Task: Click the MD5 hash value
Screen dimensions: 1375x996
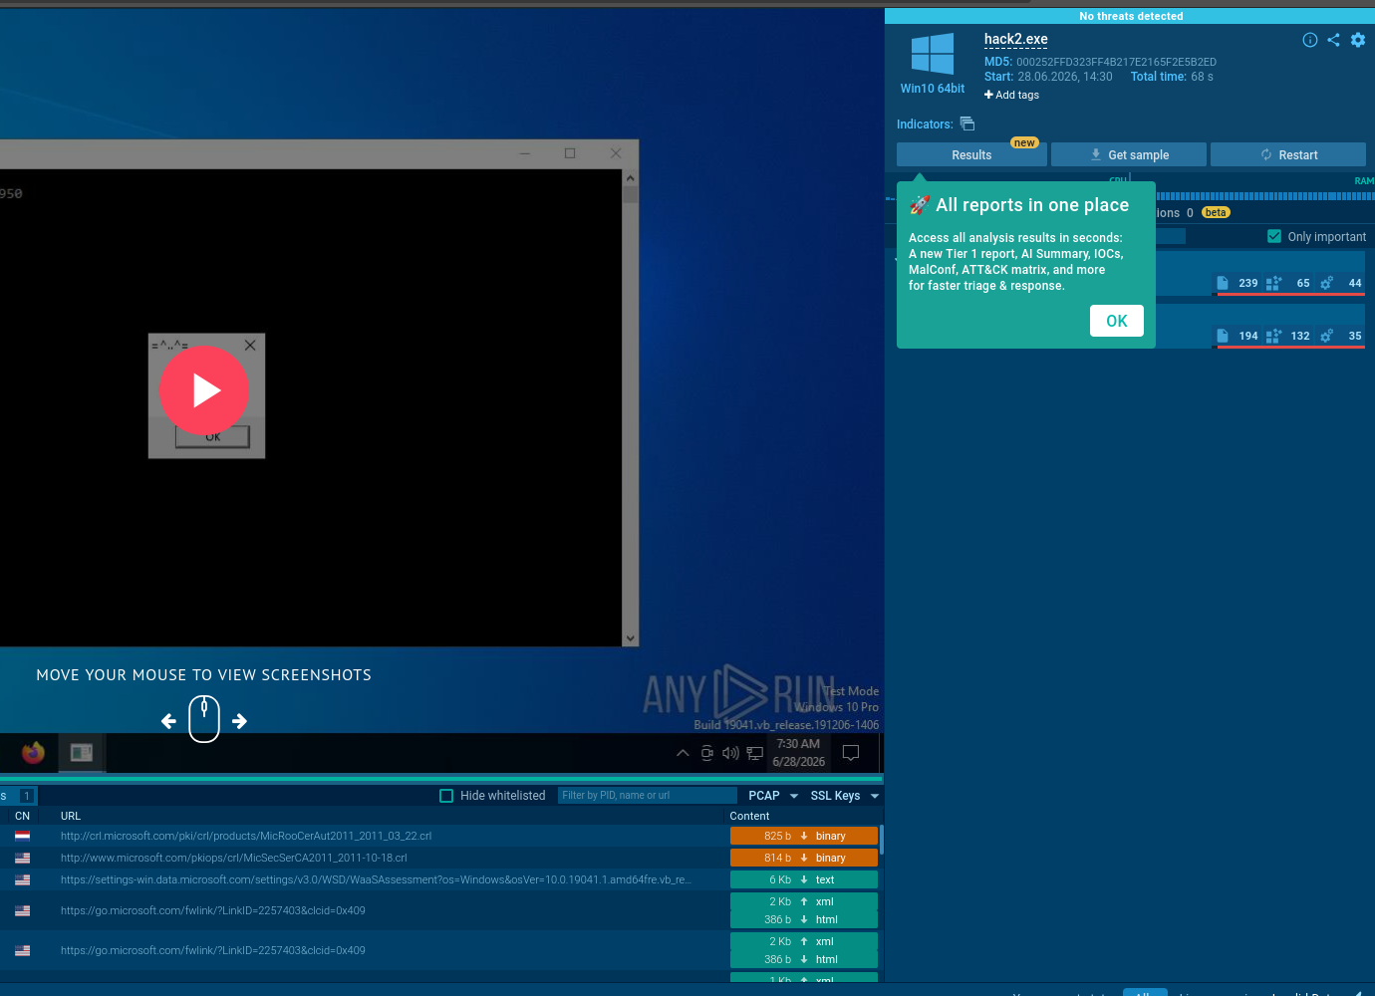Action: point(1116,62)
